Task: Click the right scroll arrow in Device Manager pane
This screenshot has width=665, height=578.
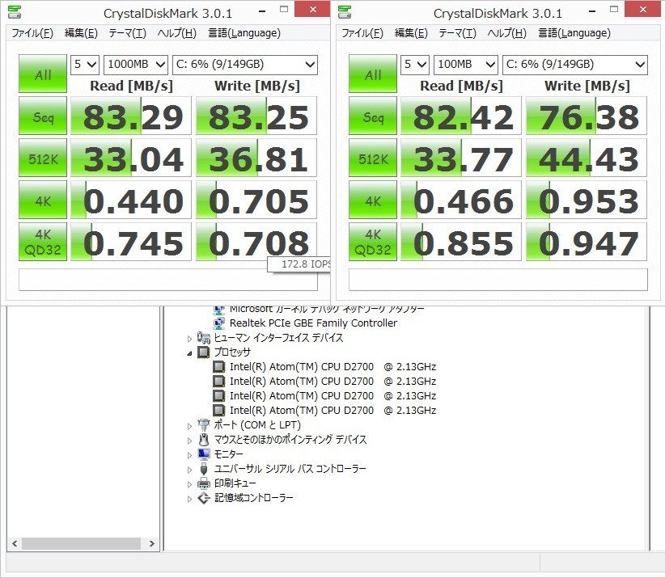Action: pyautogui.click(x=151, y=543)
